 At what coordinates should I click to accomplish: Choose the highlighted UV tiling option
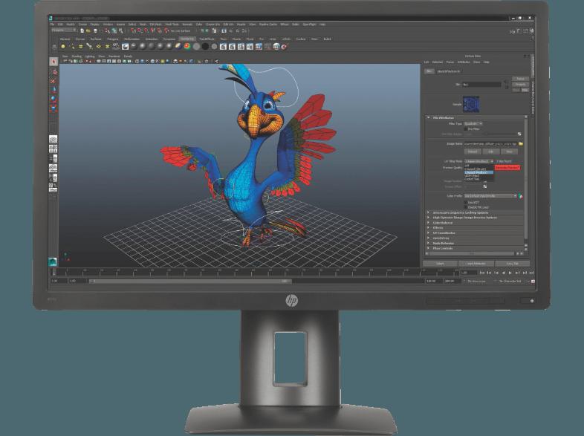point(479,172)
